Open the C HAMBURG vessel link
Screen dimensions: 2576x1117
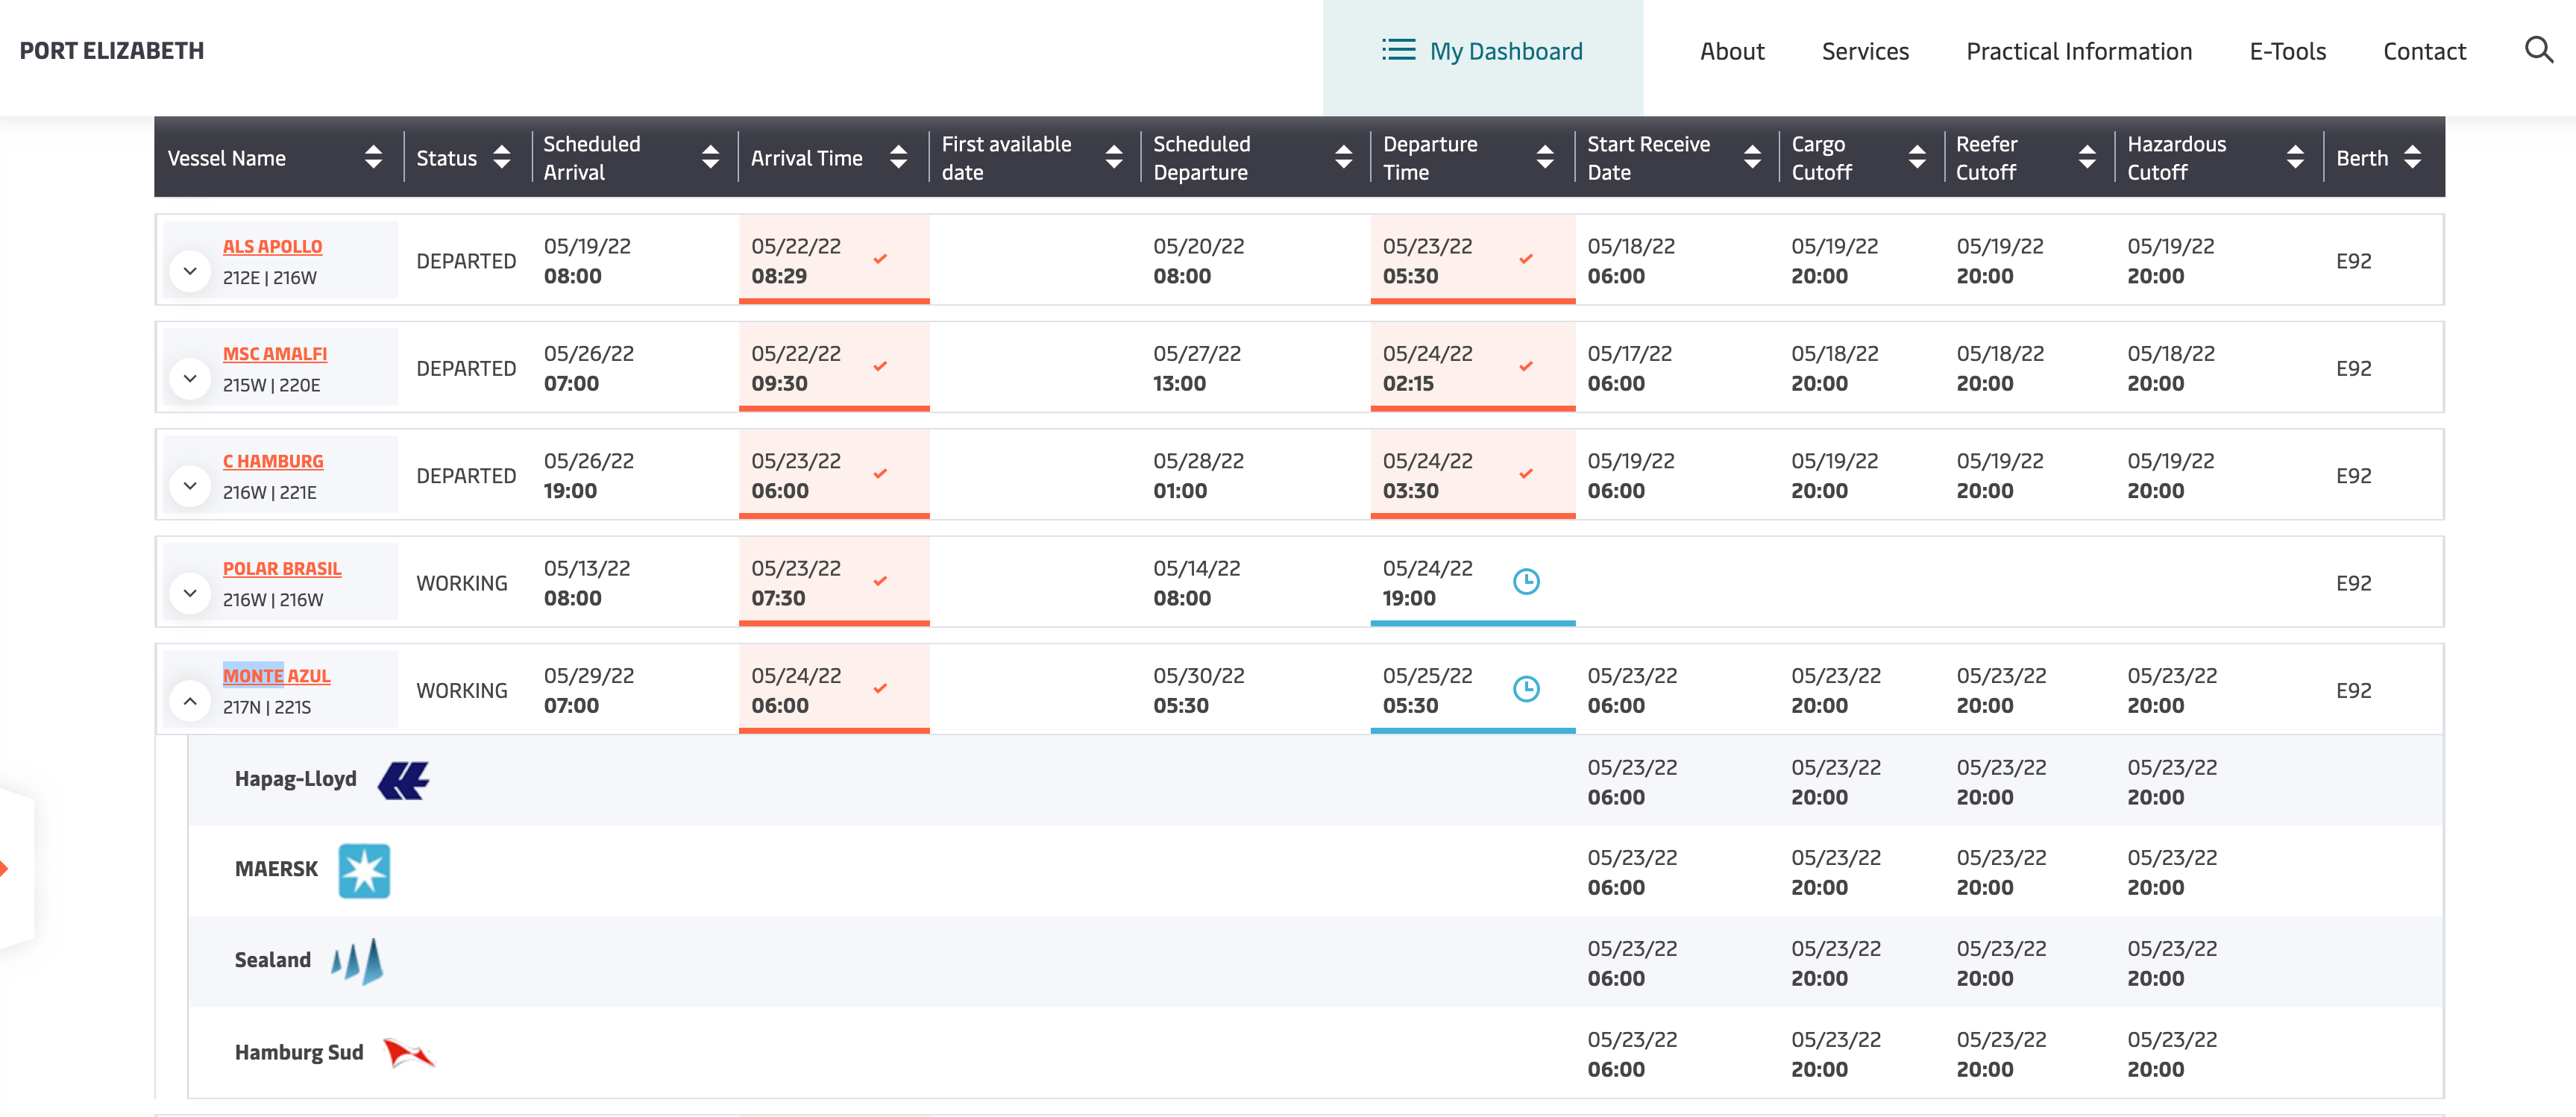273,461
